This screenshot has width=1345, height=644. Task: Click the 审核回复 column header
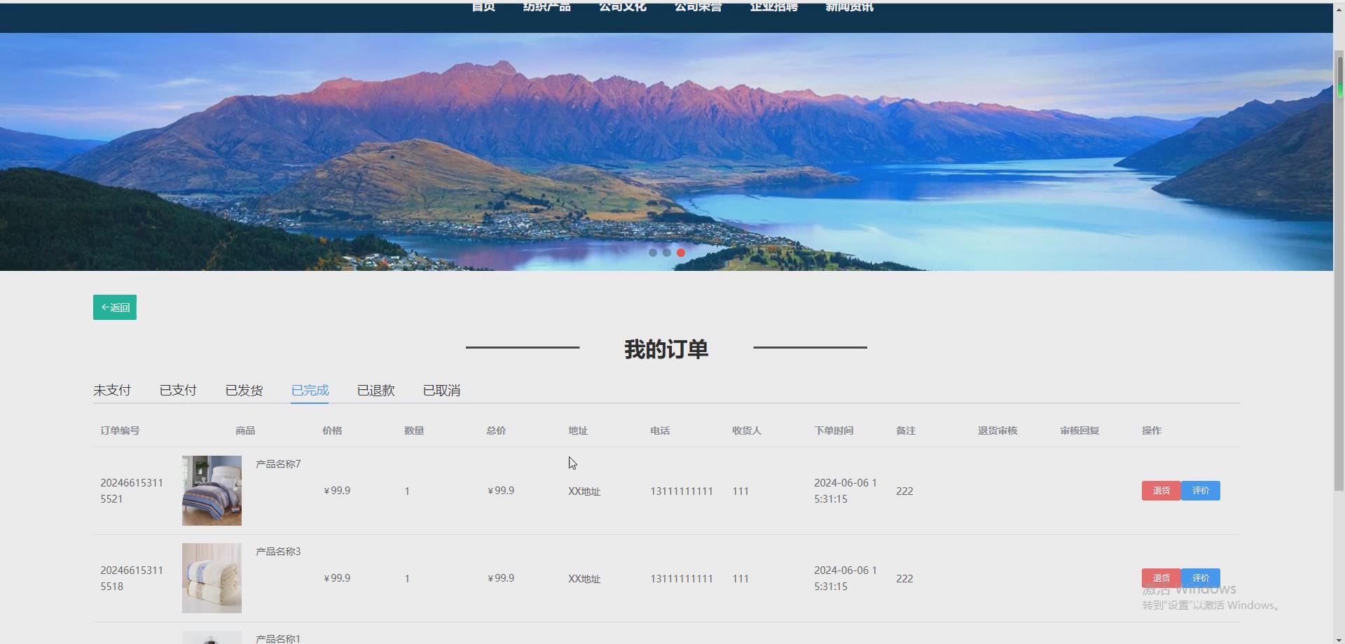(1080, 430)
